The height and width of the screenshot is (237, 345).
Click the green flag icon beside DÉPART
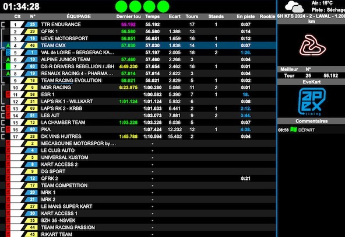coord(294,130)
